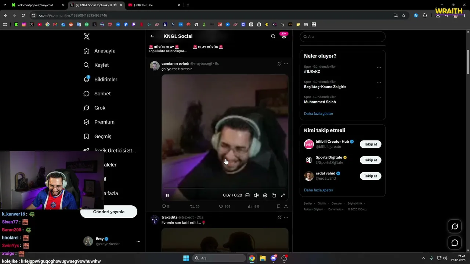Enable picture-in-picture for video
The image size is (470, 264).
click(x=274, y=195)
